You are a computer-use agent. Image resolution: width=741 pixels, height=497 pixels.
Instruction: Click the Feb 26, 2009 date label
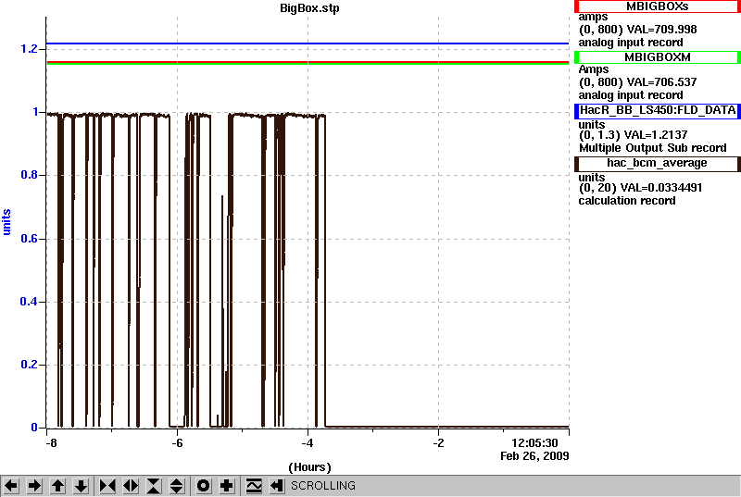point(534,456)
